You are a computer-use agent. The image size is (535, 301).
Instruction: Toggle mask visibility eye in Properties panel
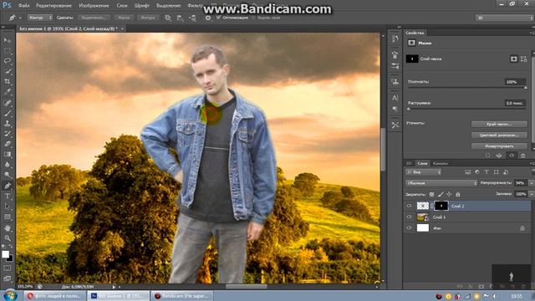click(x=512, y=156)
